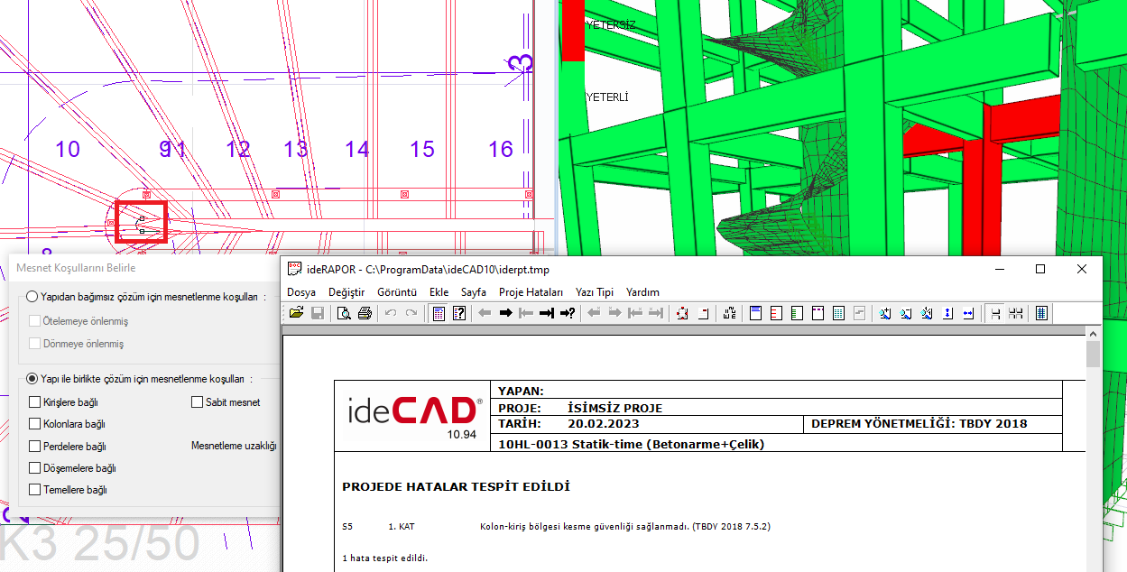
Task: Open the Görüntü menu
Action: click(x=397, y=292)
